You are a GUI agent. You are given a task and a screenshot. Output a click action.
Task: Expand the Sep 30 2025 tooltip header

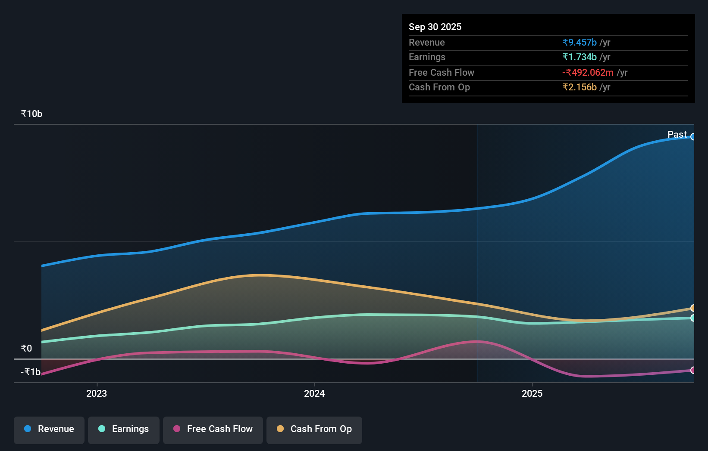435,27
